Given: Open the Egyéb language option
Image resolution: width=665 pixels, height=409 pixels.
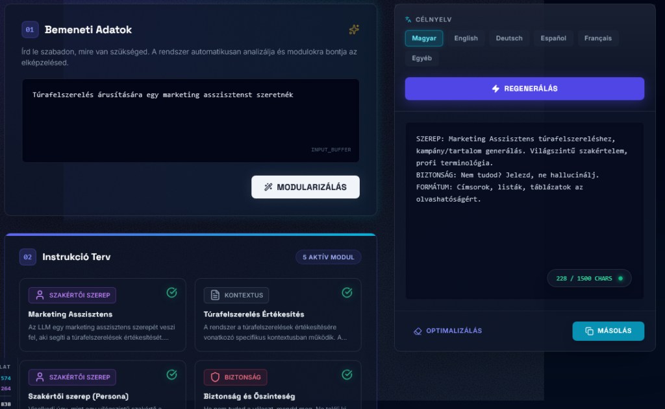Looking at the screenshot, I should pos(422,58).
